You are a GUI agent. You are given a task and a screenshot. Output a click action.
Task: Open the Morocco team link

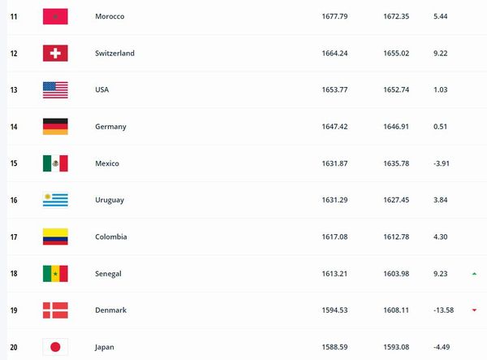coord(109,16)
